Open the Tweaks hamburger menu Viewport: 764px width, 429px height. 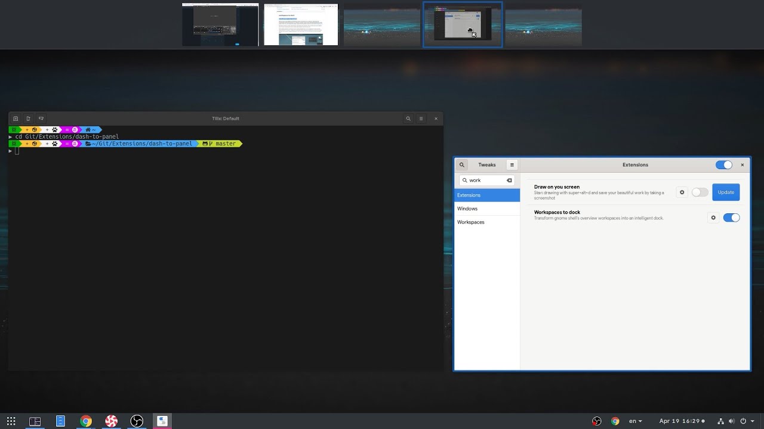pyautogui.click(x=512, y=165)
